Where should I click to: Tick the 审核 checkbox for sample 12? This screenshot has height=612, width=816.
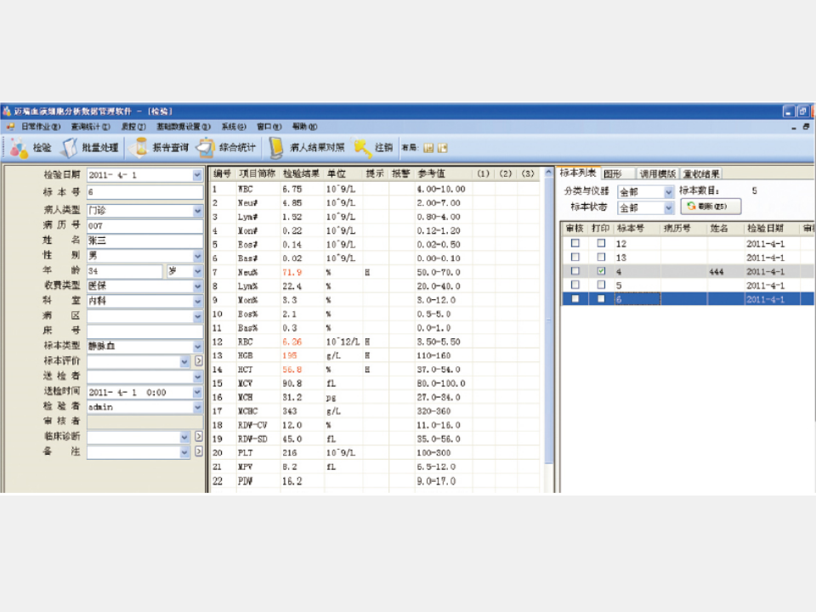tap(575, 243)
